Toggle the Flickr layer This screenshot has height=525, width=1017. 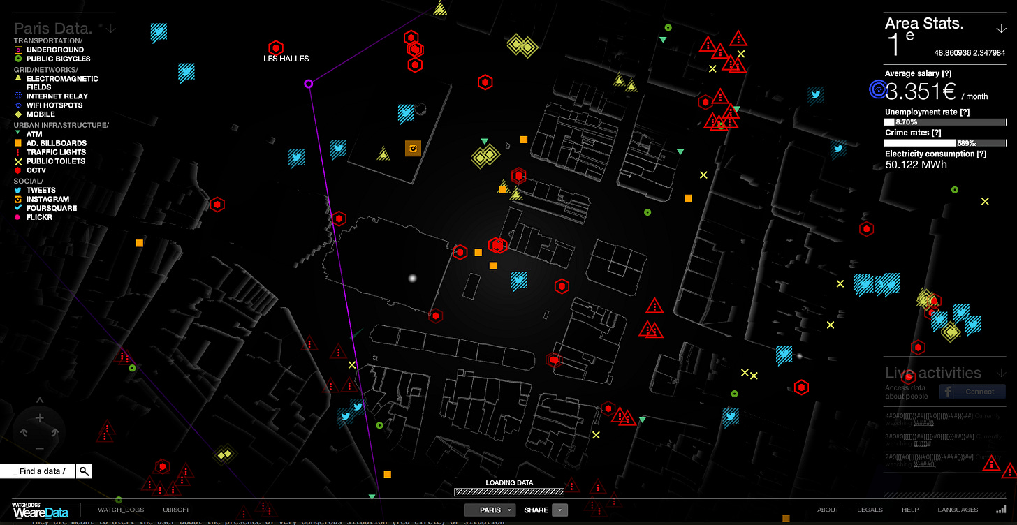coord(33,217)
